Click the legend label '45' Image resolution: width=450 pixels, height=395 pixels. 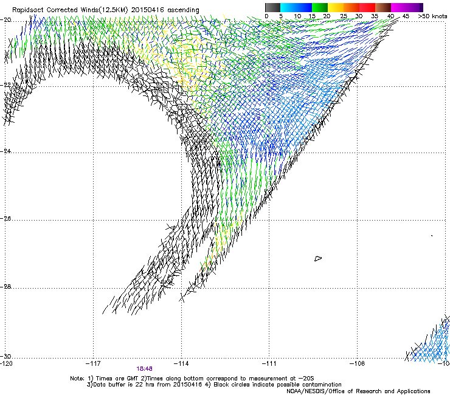point(406,16)
